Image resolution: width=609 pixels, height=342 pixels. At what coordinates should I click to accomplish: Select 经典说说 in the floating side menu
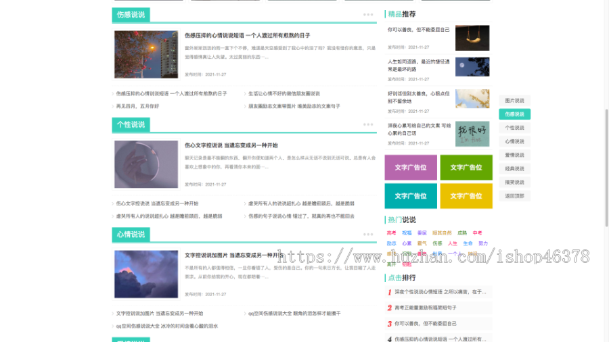point(514,169)
